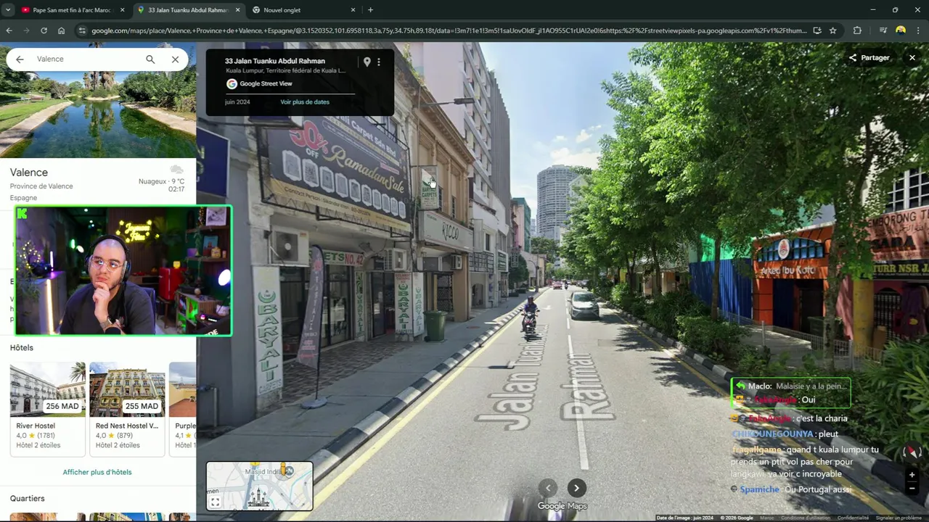Open 'Voir plus de dates' link
The width and height of the screenshot is (929, 522).
click(305, 102)
